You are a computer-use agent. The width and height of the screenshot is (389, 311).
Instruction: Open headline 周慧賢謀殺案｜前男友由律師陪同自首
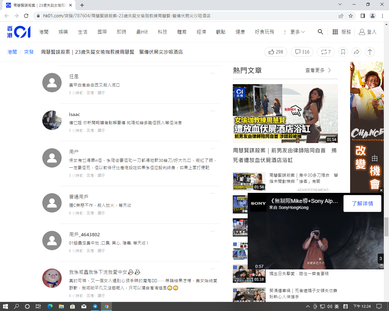click(285, 155)
